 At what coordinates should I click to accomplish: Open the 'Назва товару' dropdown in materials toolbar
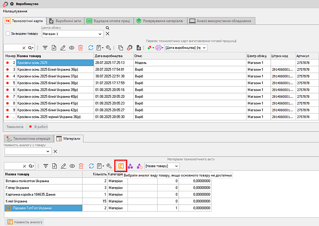(176, 166)
